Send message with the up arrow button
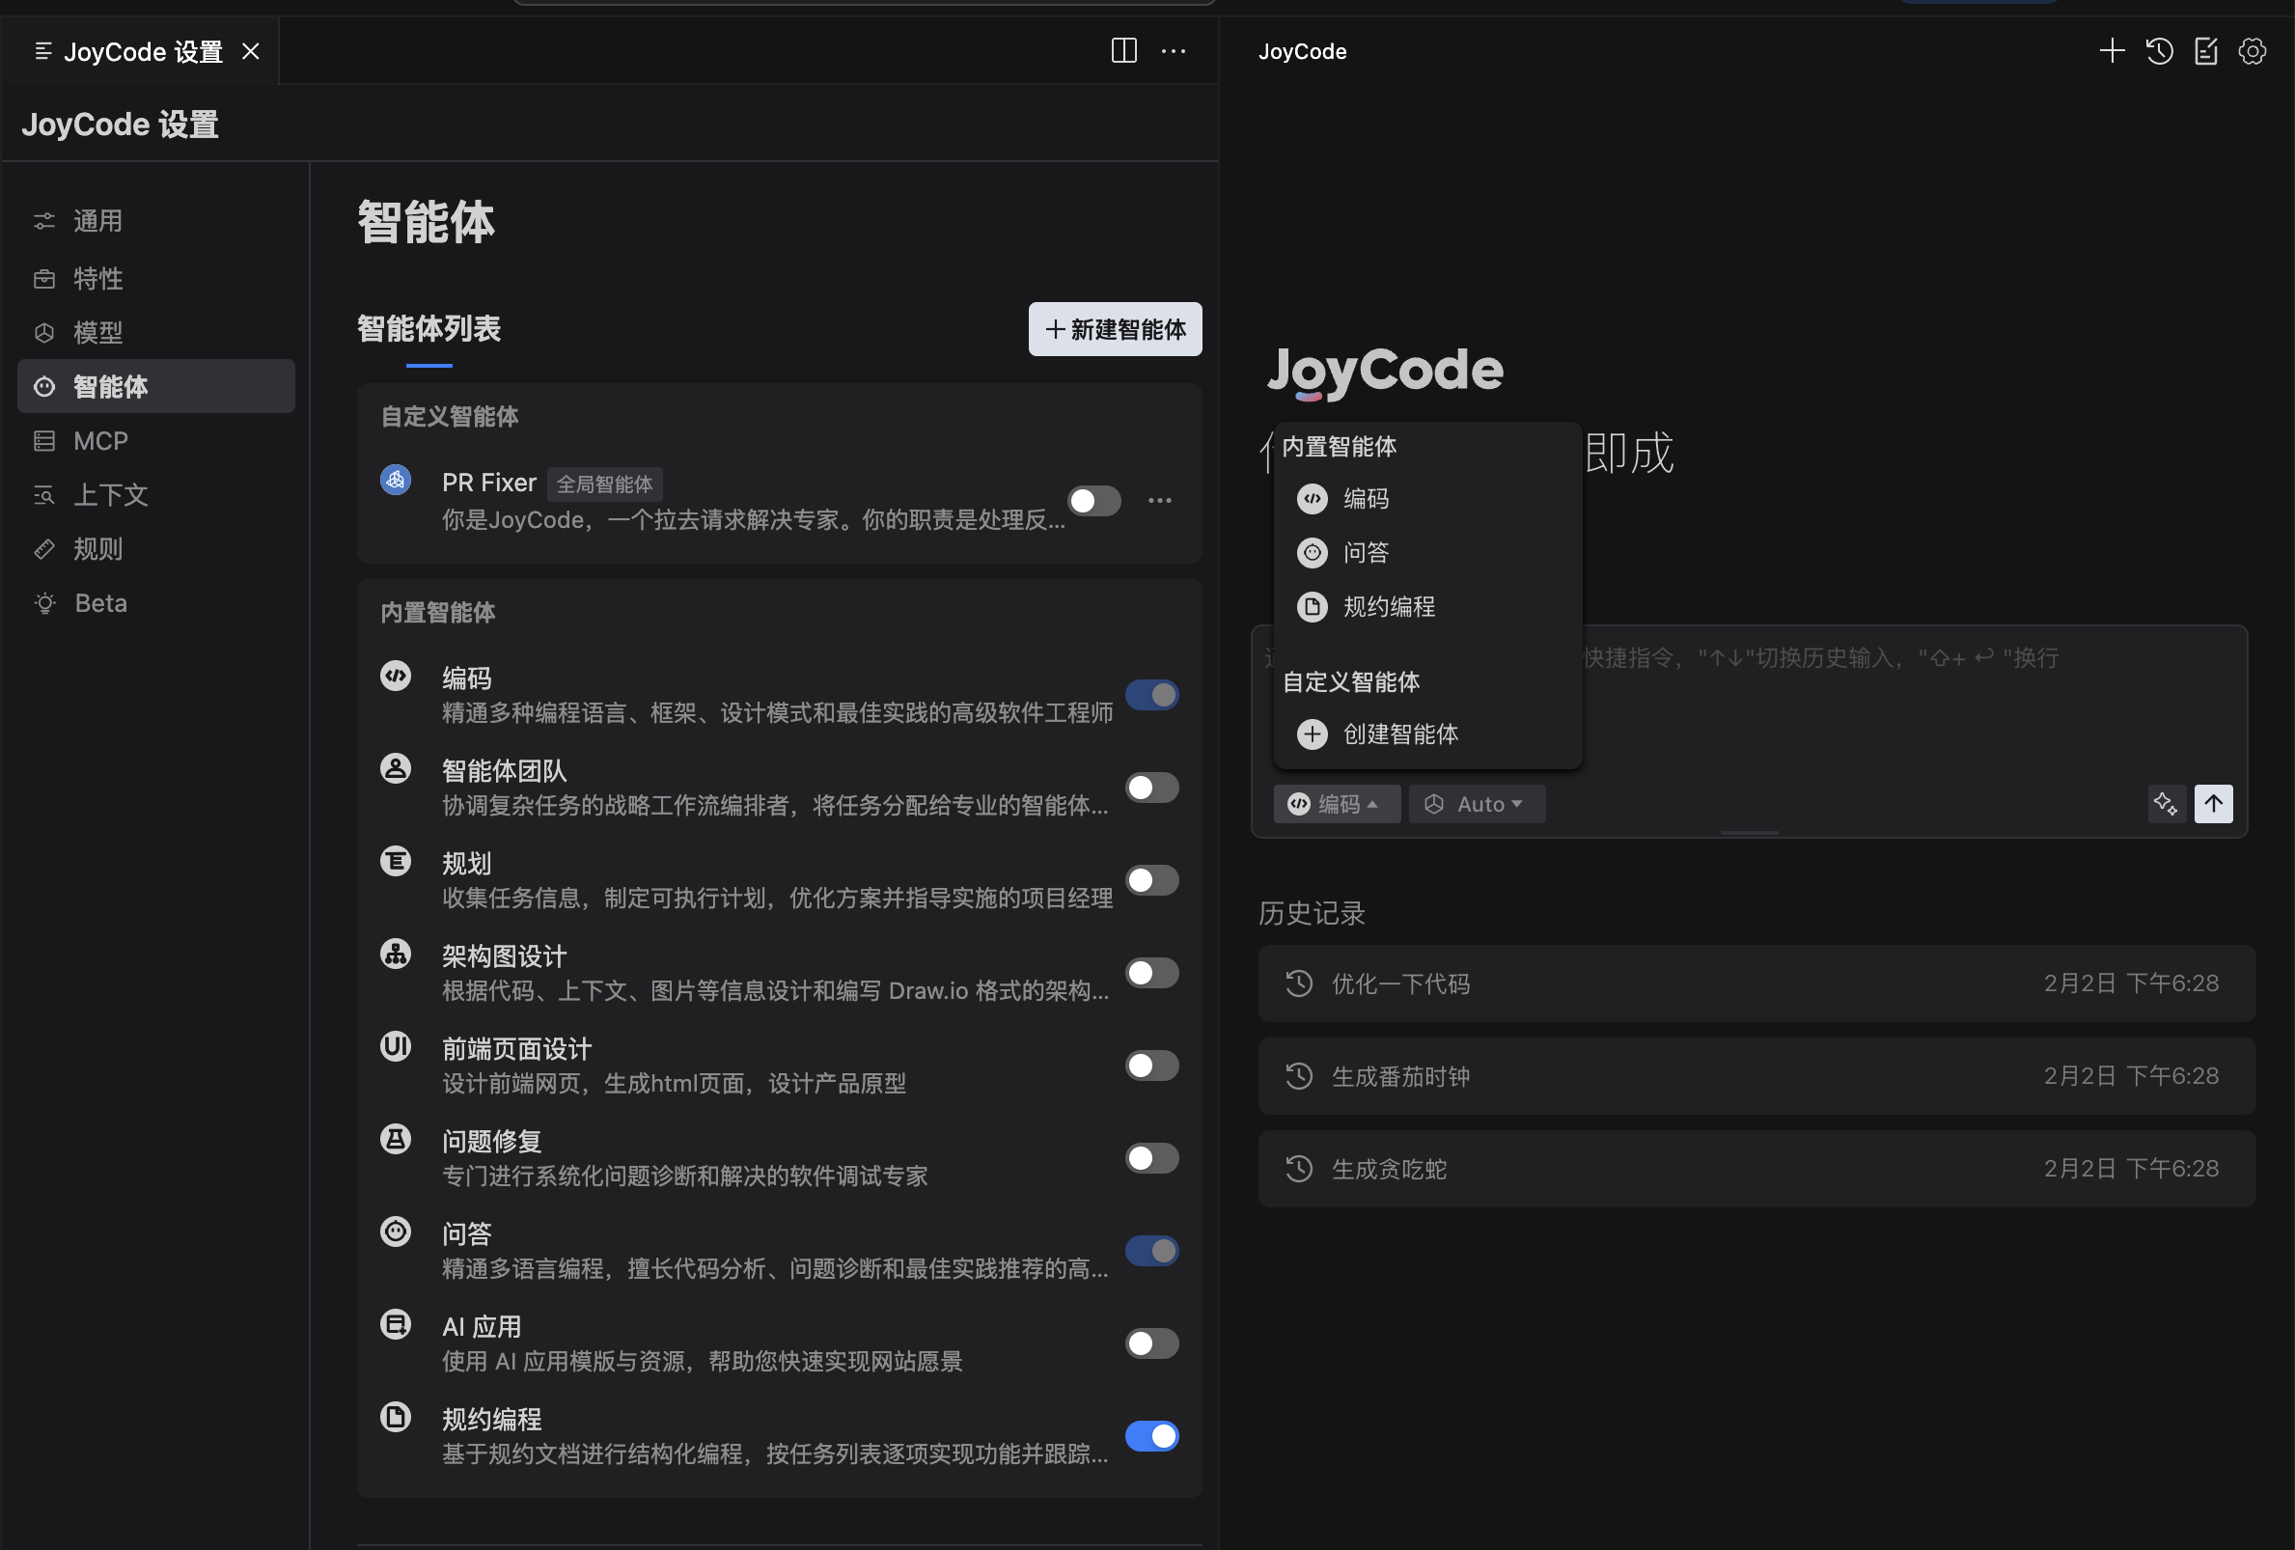The image size is (2295, 1550). (x=2213, y=804)
